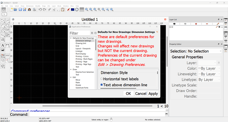Select the Insert Image tool
This screenshot has height=122, width=228.
pyautogui.click(x=3, y=50)
